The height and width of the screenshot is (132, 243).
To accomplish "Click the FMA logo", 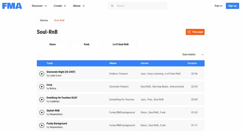I will (12, 6).
